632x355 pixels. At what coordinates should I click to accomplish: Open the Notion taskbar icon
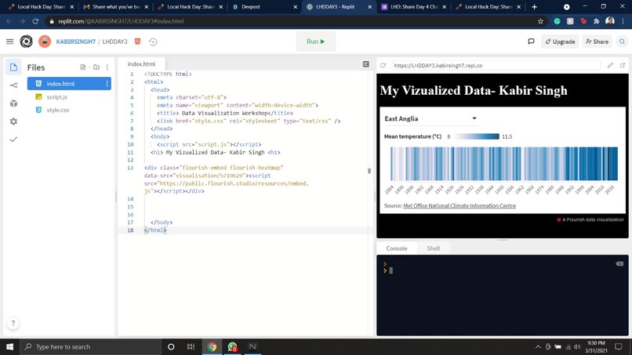pyautogui.click(x=252, y=346)
